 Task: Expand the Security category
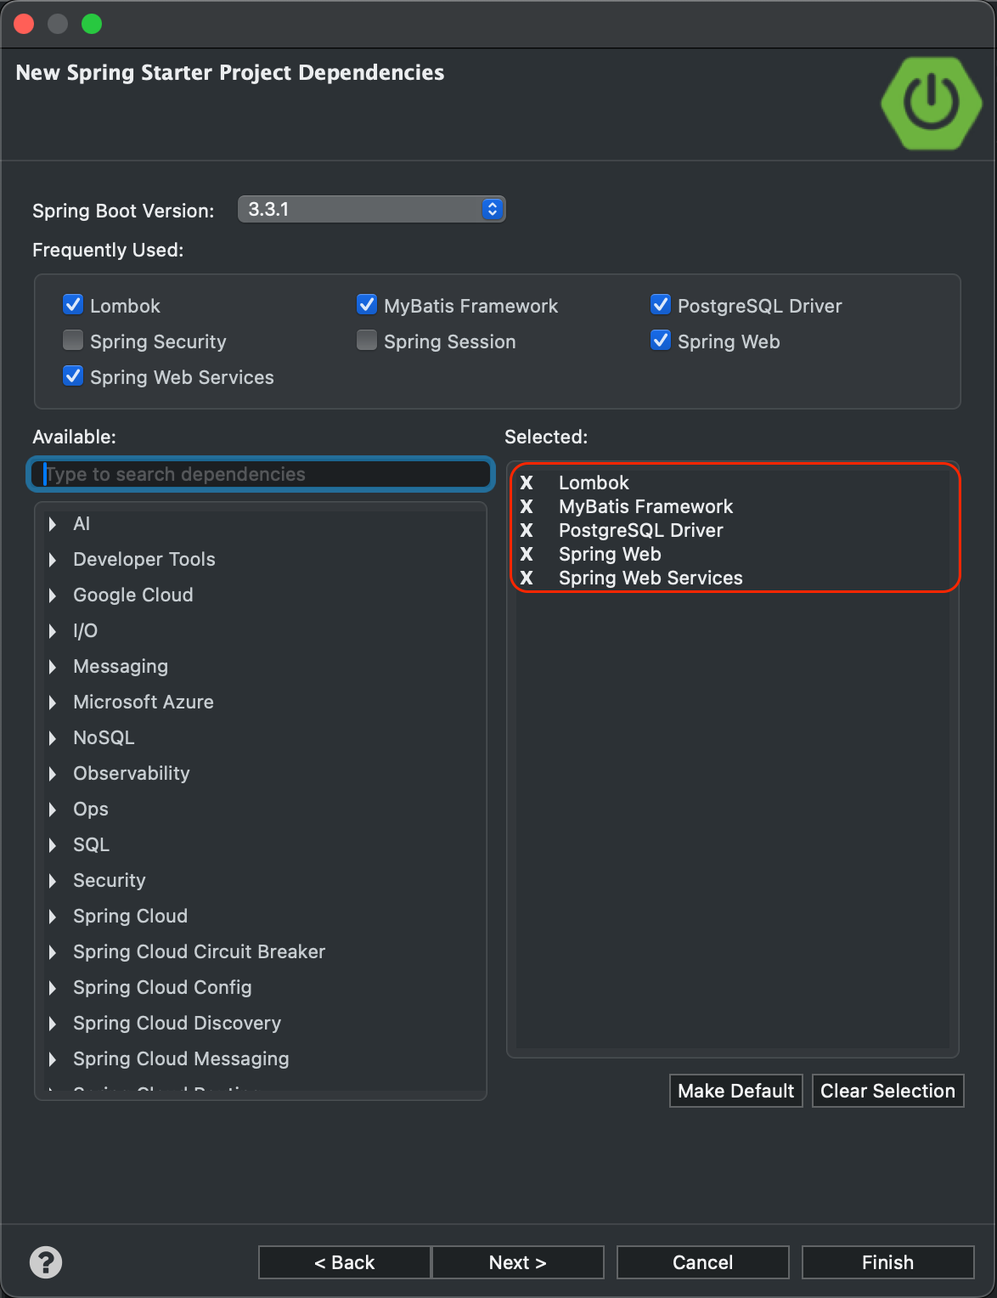tap(53, 881)
